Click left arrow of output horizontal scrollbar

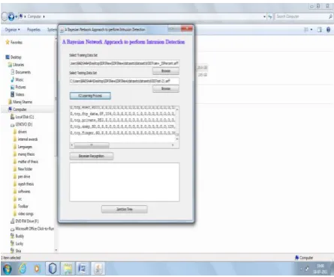click(72, 145)
